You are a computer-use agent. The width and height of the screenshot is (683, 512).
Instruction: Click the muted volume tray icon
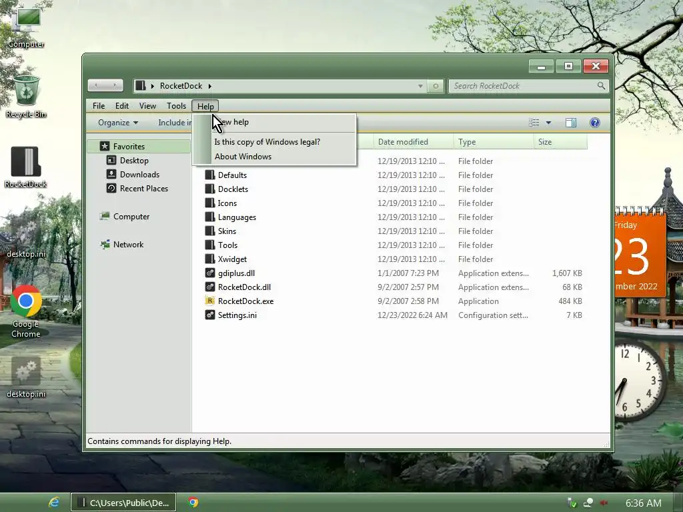click(x=604, y=503)
